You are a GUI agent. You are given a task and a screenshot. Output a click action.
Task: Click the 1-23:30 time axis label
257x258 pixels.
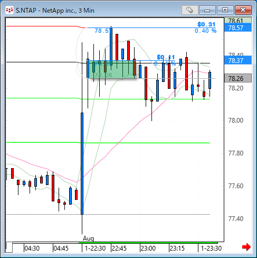[211, 248]
